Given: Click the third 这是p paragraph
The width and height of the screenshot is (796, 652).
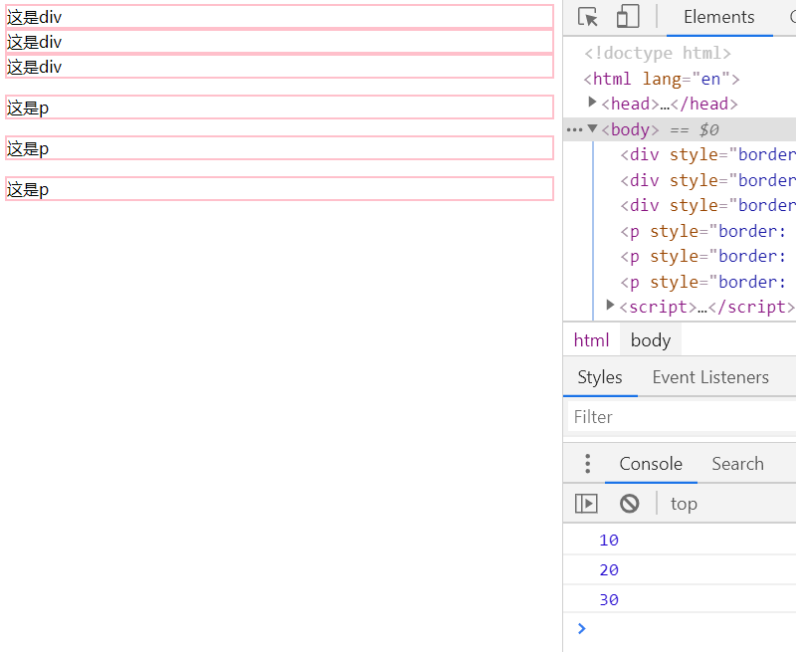Looking at the screenshot, I should (280, 189).
